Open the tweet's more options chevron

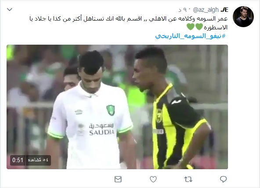tap(10, 10)
